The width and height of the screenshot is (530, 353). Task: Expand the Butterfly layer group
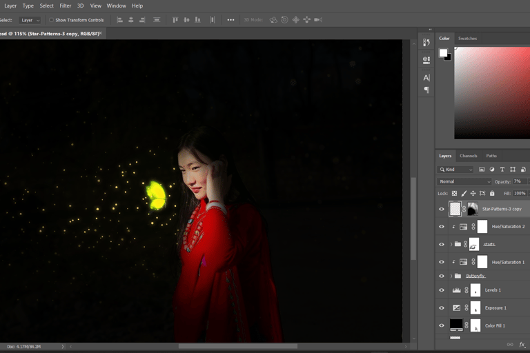point(451,276)
